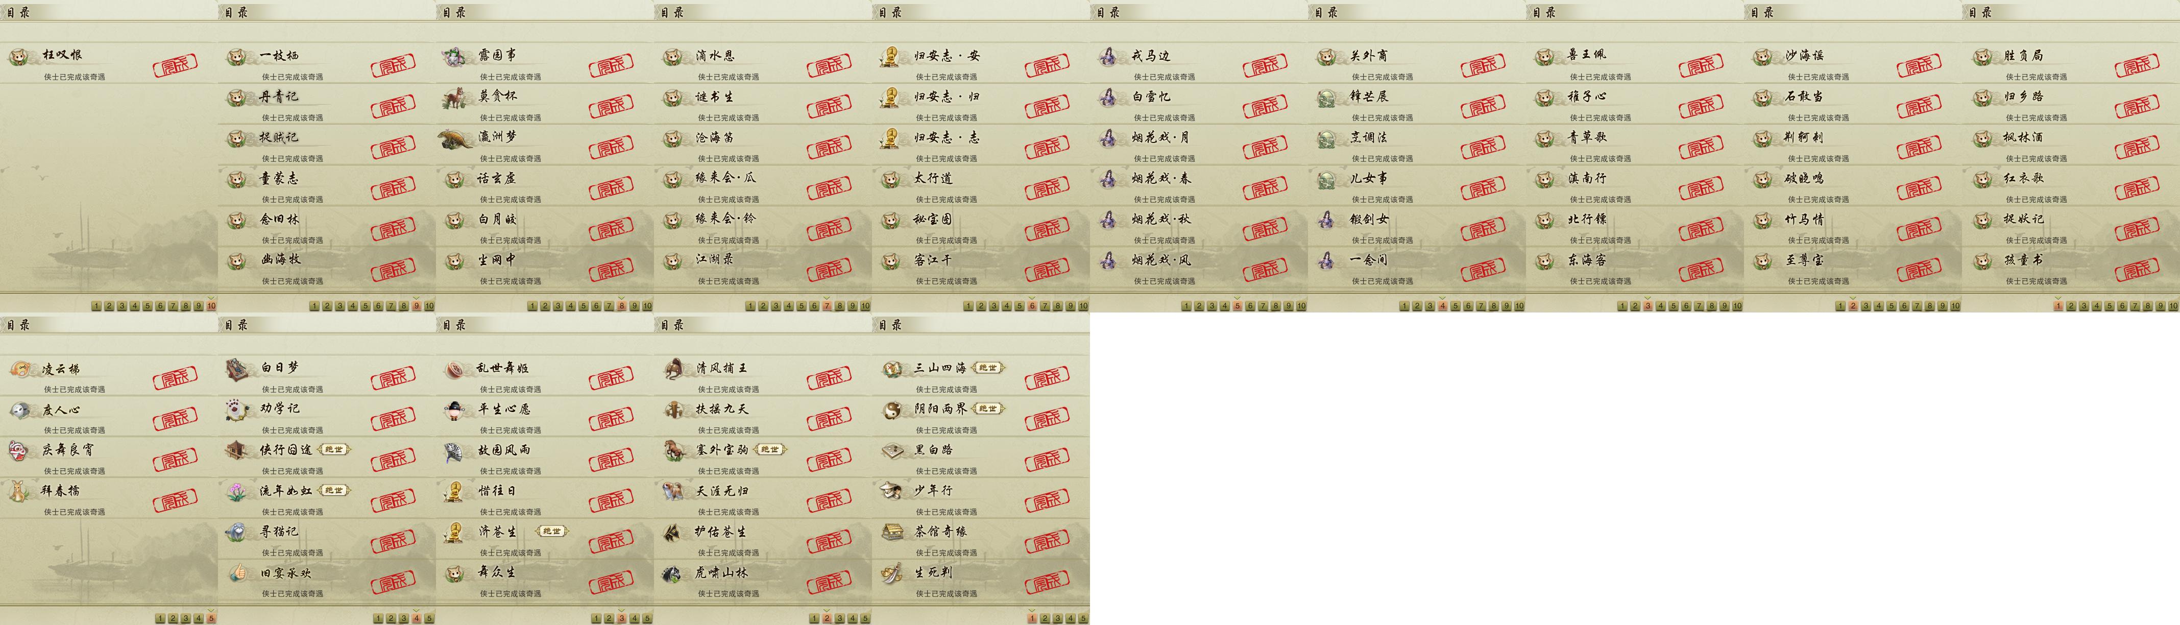
Task: Click the paw print icon for 劝学记
Action: pyautogui.click(x=237, y=410)
